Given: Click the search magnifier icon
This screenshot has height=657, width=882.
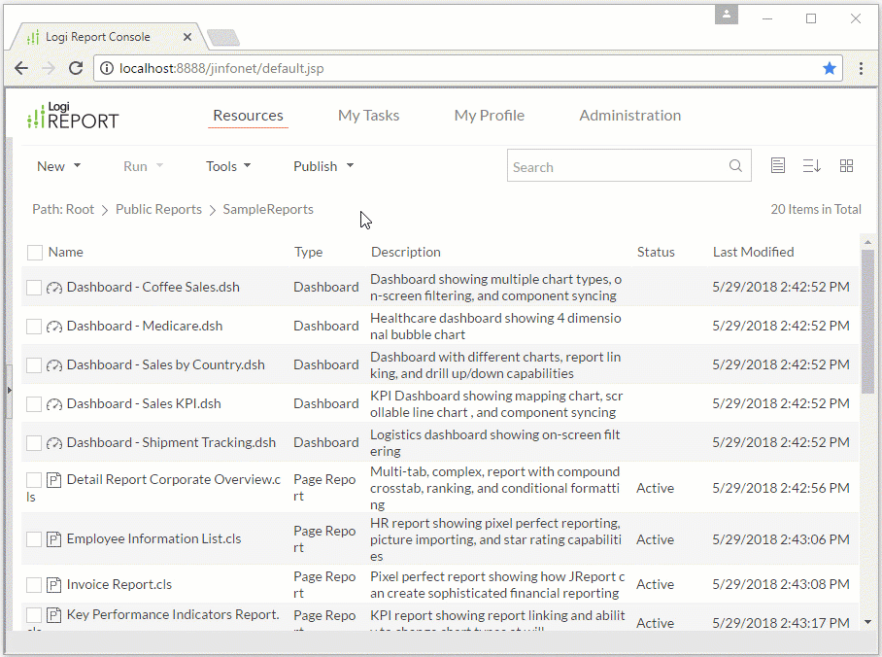Looking at the screenshot, I should point(735,166).
